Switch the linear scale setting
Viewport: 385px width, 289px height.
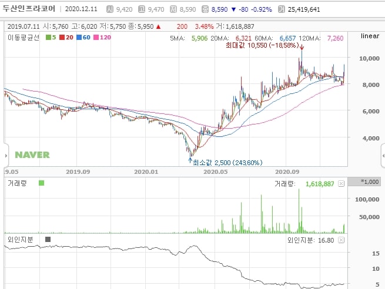pyautogui.click(x=370, y=36)
